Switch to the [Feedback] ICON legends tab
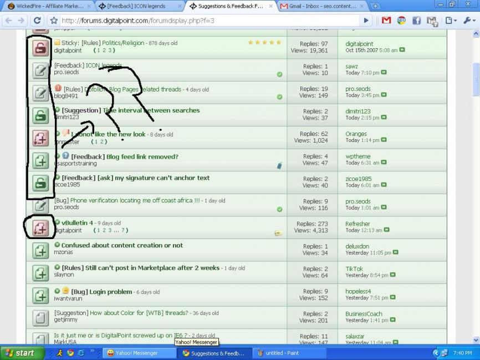This screenshot has height=360, width=480. [x=140, y=6]
